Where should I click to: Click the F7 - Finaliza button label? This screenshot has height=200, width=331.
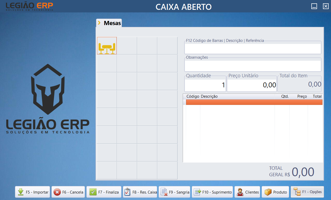[x=108, y=192]
